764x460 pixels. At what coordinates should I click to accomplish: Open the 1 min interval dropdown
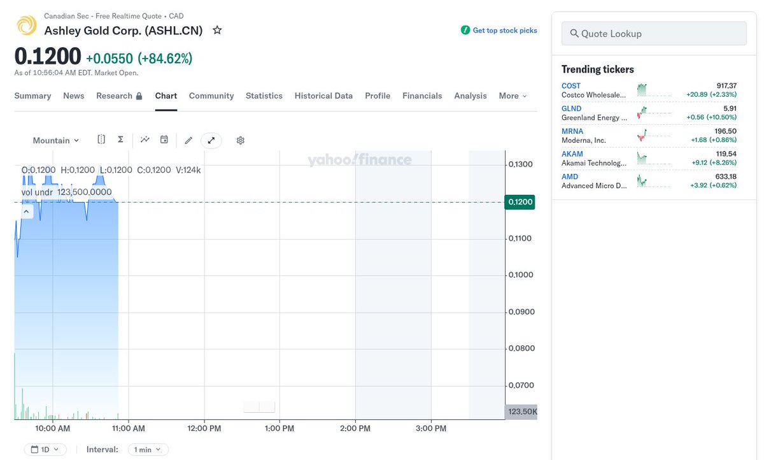pos(148,449)
